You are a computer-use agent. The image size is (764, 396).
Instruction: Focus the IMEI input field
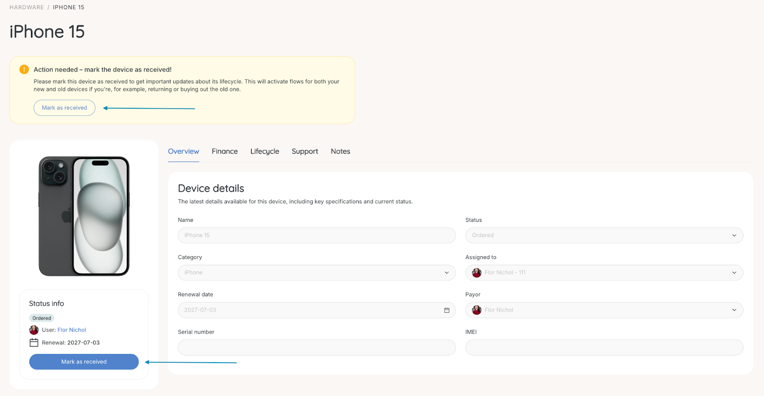click(604, 347)
